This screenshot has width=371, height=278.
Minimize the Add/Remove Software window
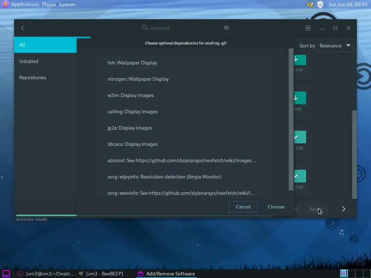tap(322, 28)
